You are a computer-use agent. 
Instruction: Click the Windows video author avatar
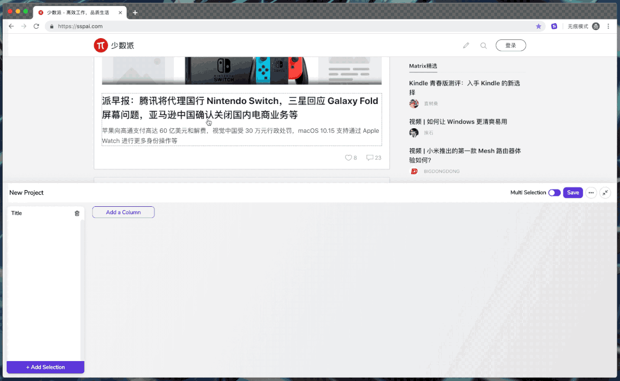(x=414, y=133)
